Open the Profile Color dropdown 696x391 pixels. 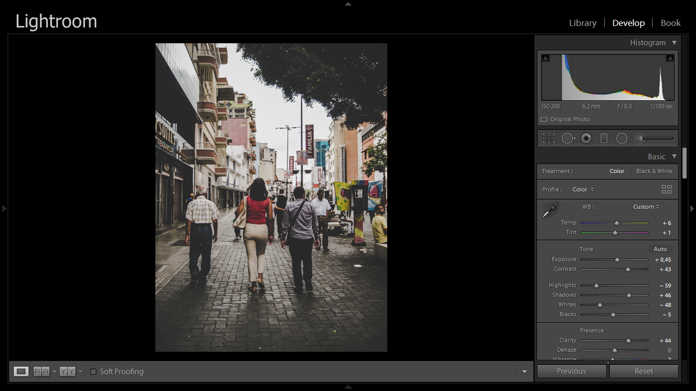click(x=583, y=189)
